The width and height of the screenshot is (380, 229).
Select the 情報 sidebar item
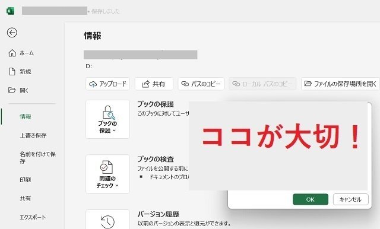point(25,116)
